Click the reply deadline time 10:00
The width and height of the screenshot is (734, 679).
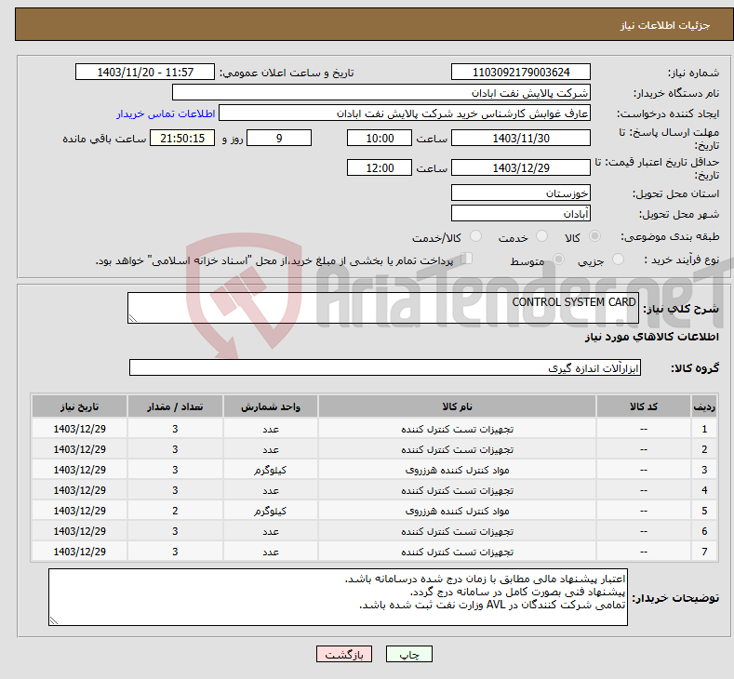pyautogui.click(x=380, y=138)
